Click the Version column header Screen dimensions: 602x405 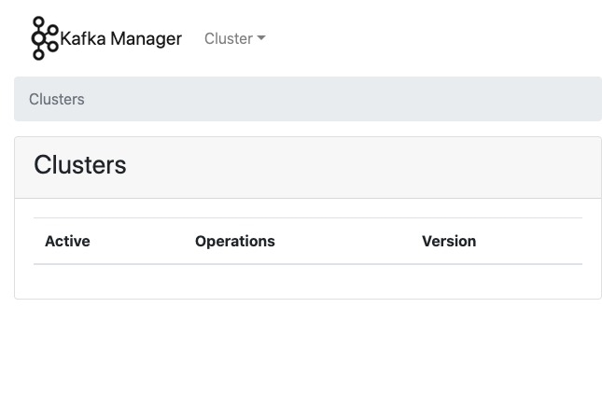click(x=449, y=241)
